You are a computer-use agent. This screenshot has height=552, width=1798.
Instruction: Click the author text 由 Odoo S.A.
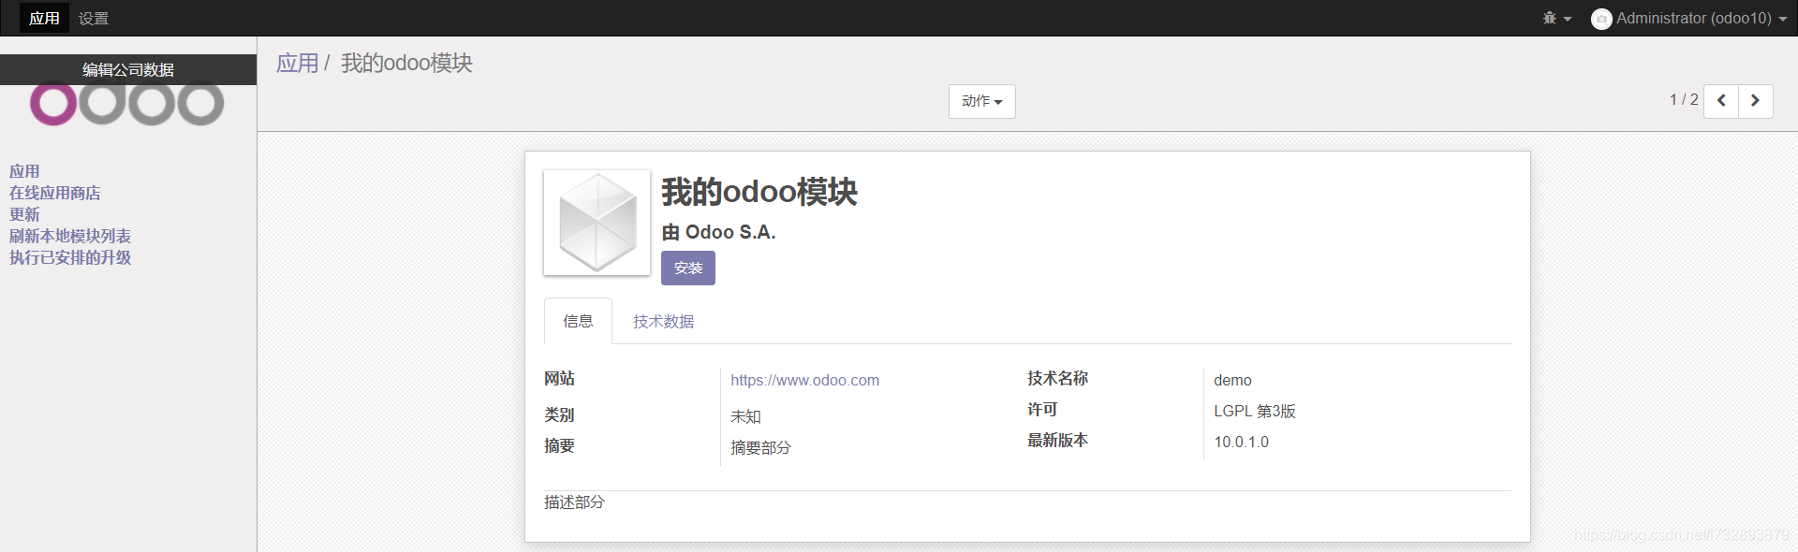(x=718, y=232)
